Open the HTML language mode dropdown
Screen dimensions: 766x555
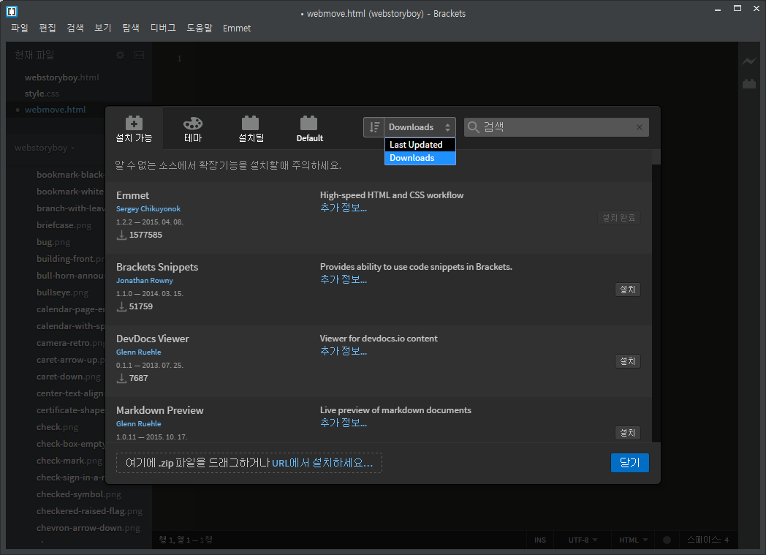(633, 540)
